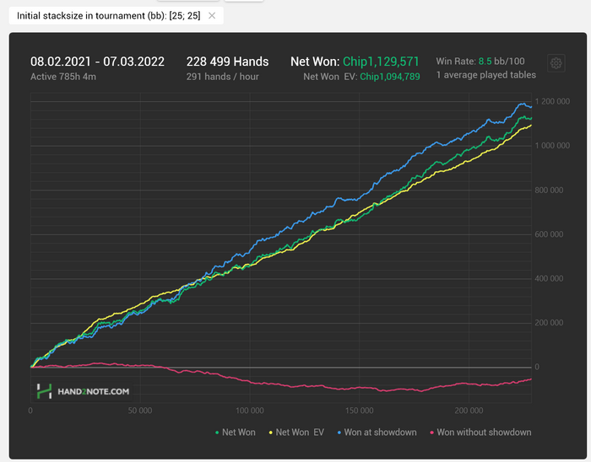Click the 291 hands / hour text
591x462 pixels.
coord(222,77)
